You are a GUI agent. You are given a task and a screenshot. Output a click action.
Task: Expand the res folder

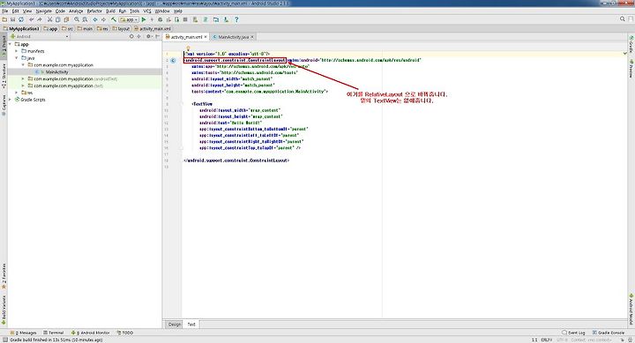point(17,93)
